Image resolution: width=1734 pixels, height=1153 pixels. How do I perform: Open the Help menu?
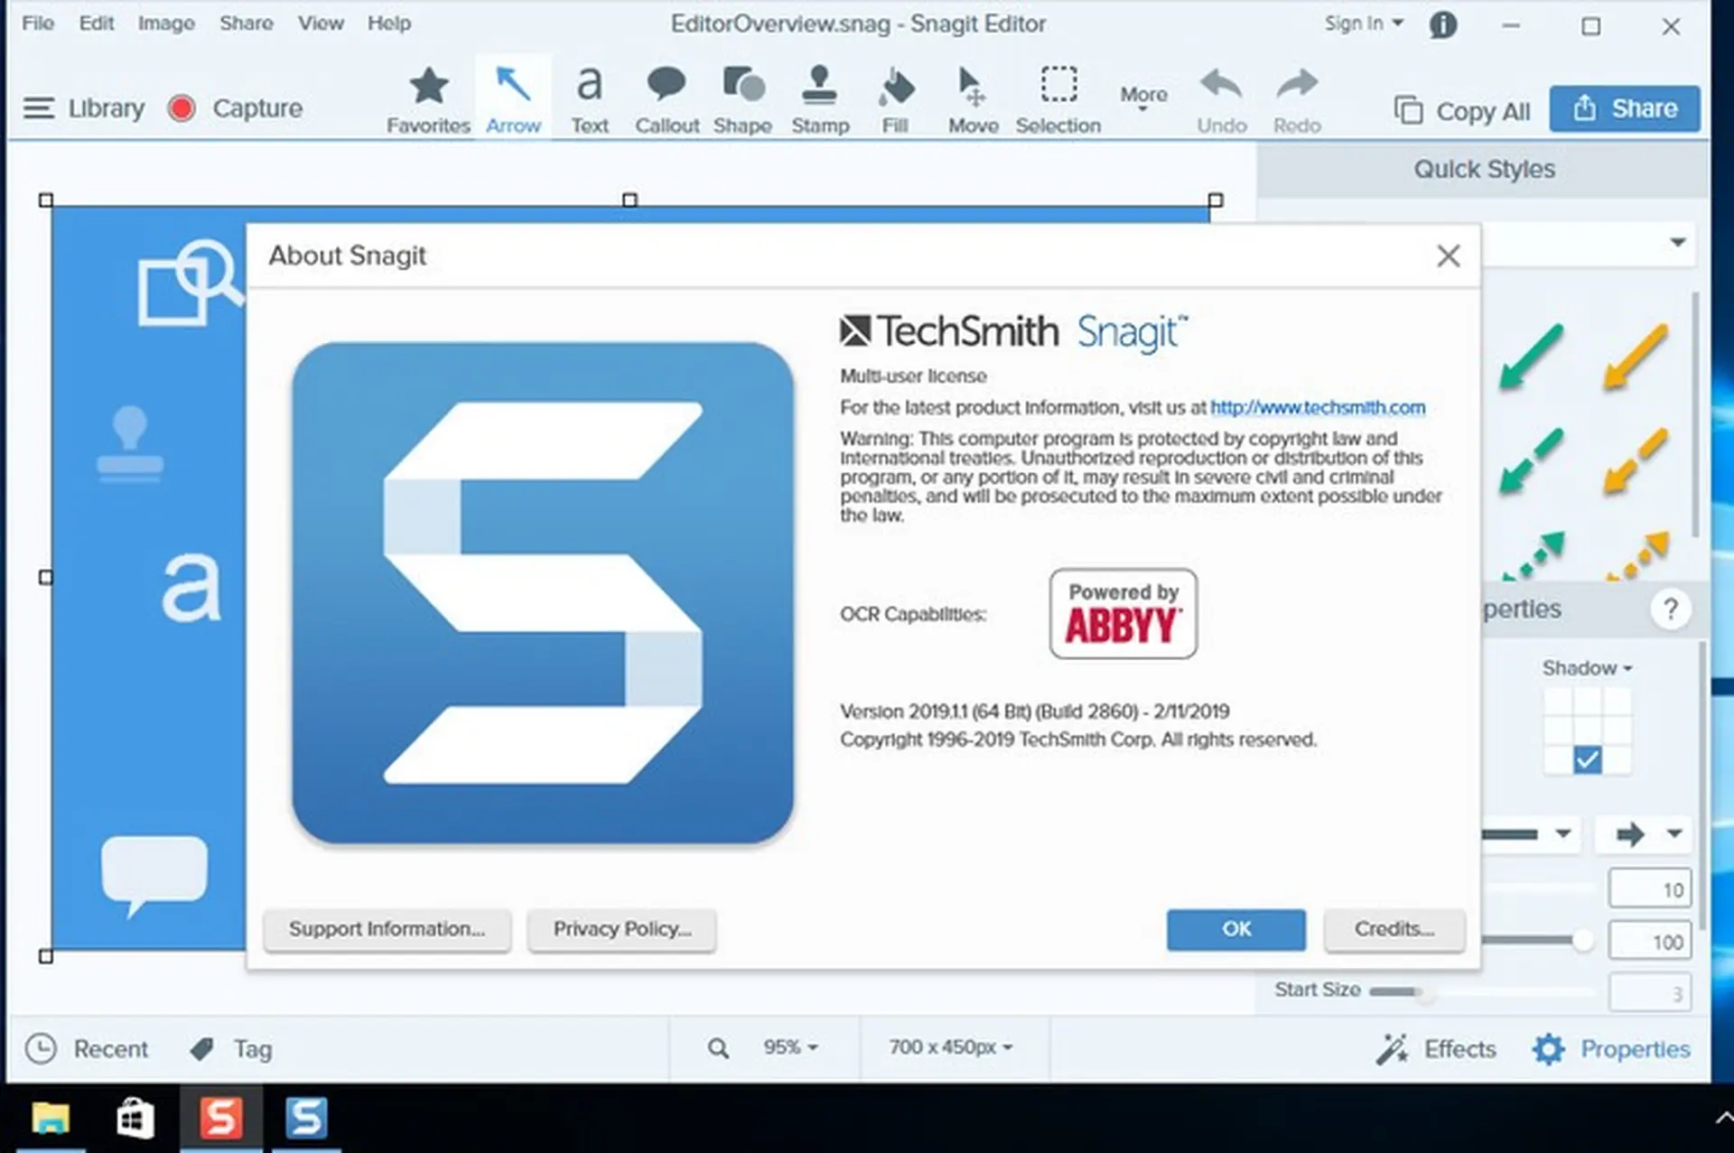pos(389,23)
